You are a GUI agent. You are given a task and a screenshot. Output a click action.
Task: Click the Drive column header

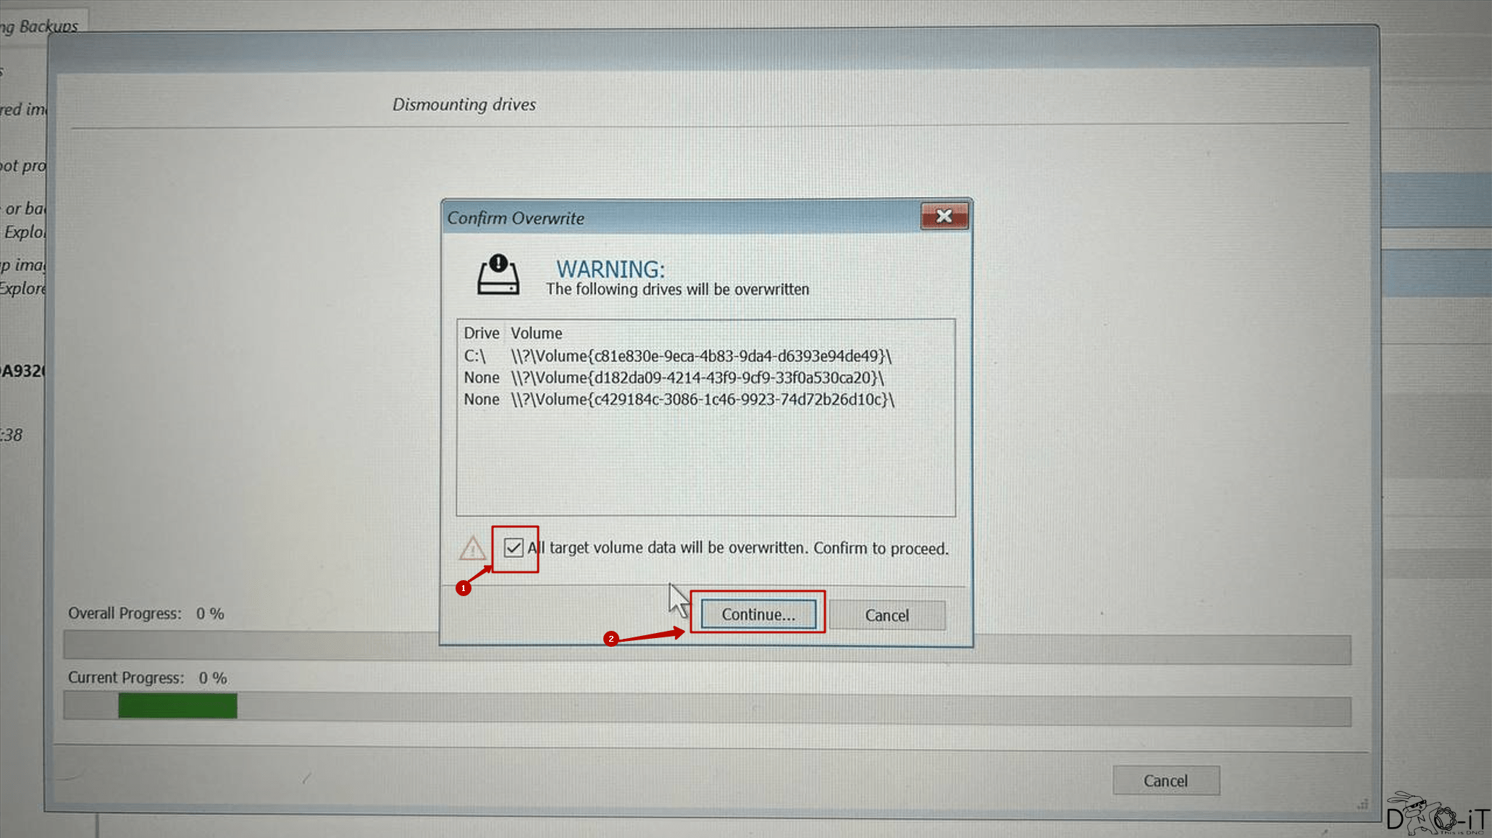pyautogui.click(x=481, y=333)
